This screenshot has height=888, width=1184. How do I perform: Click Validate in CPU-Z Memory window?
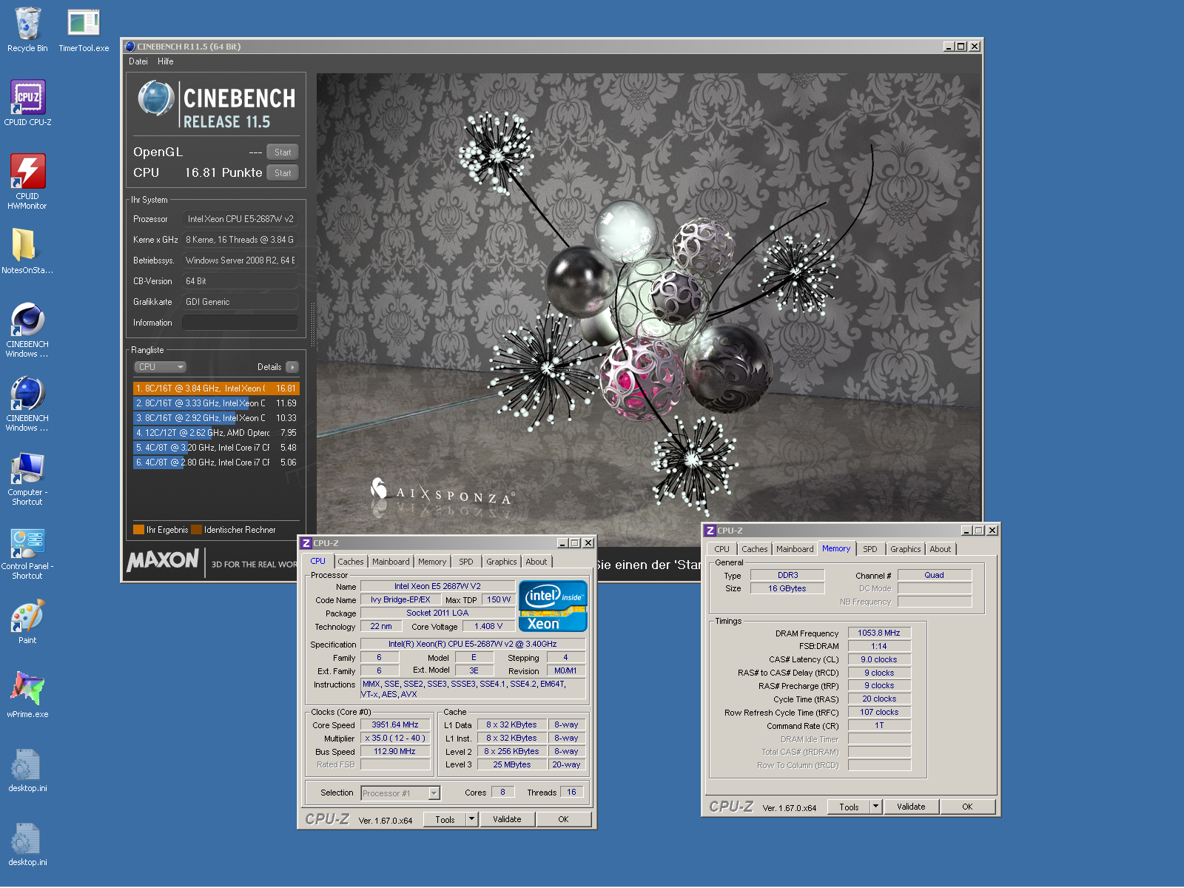click(911, 807)
